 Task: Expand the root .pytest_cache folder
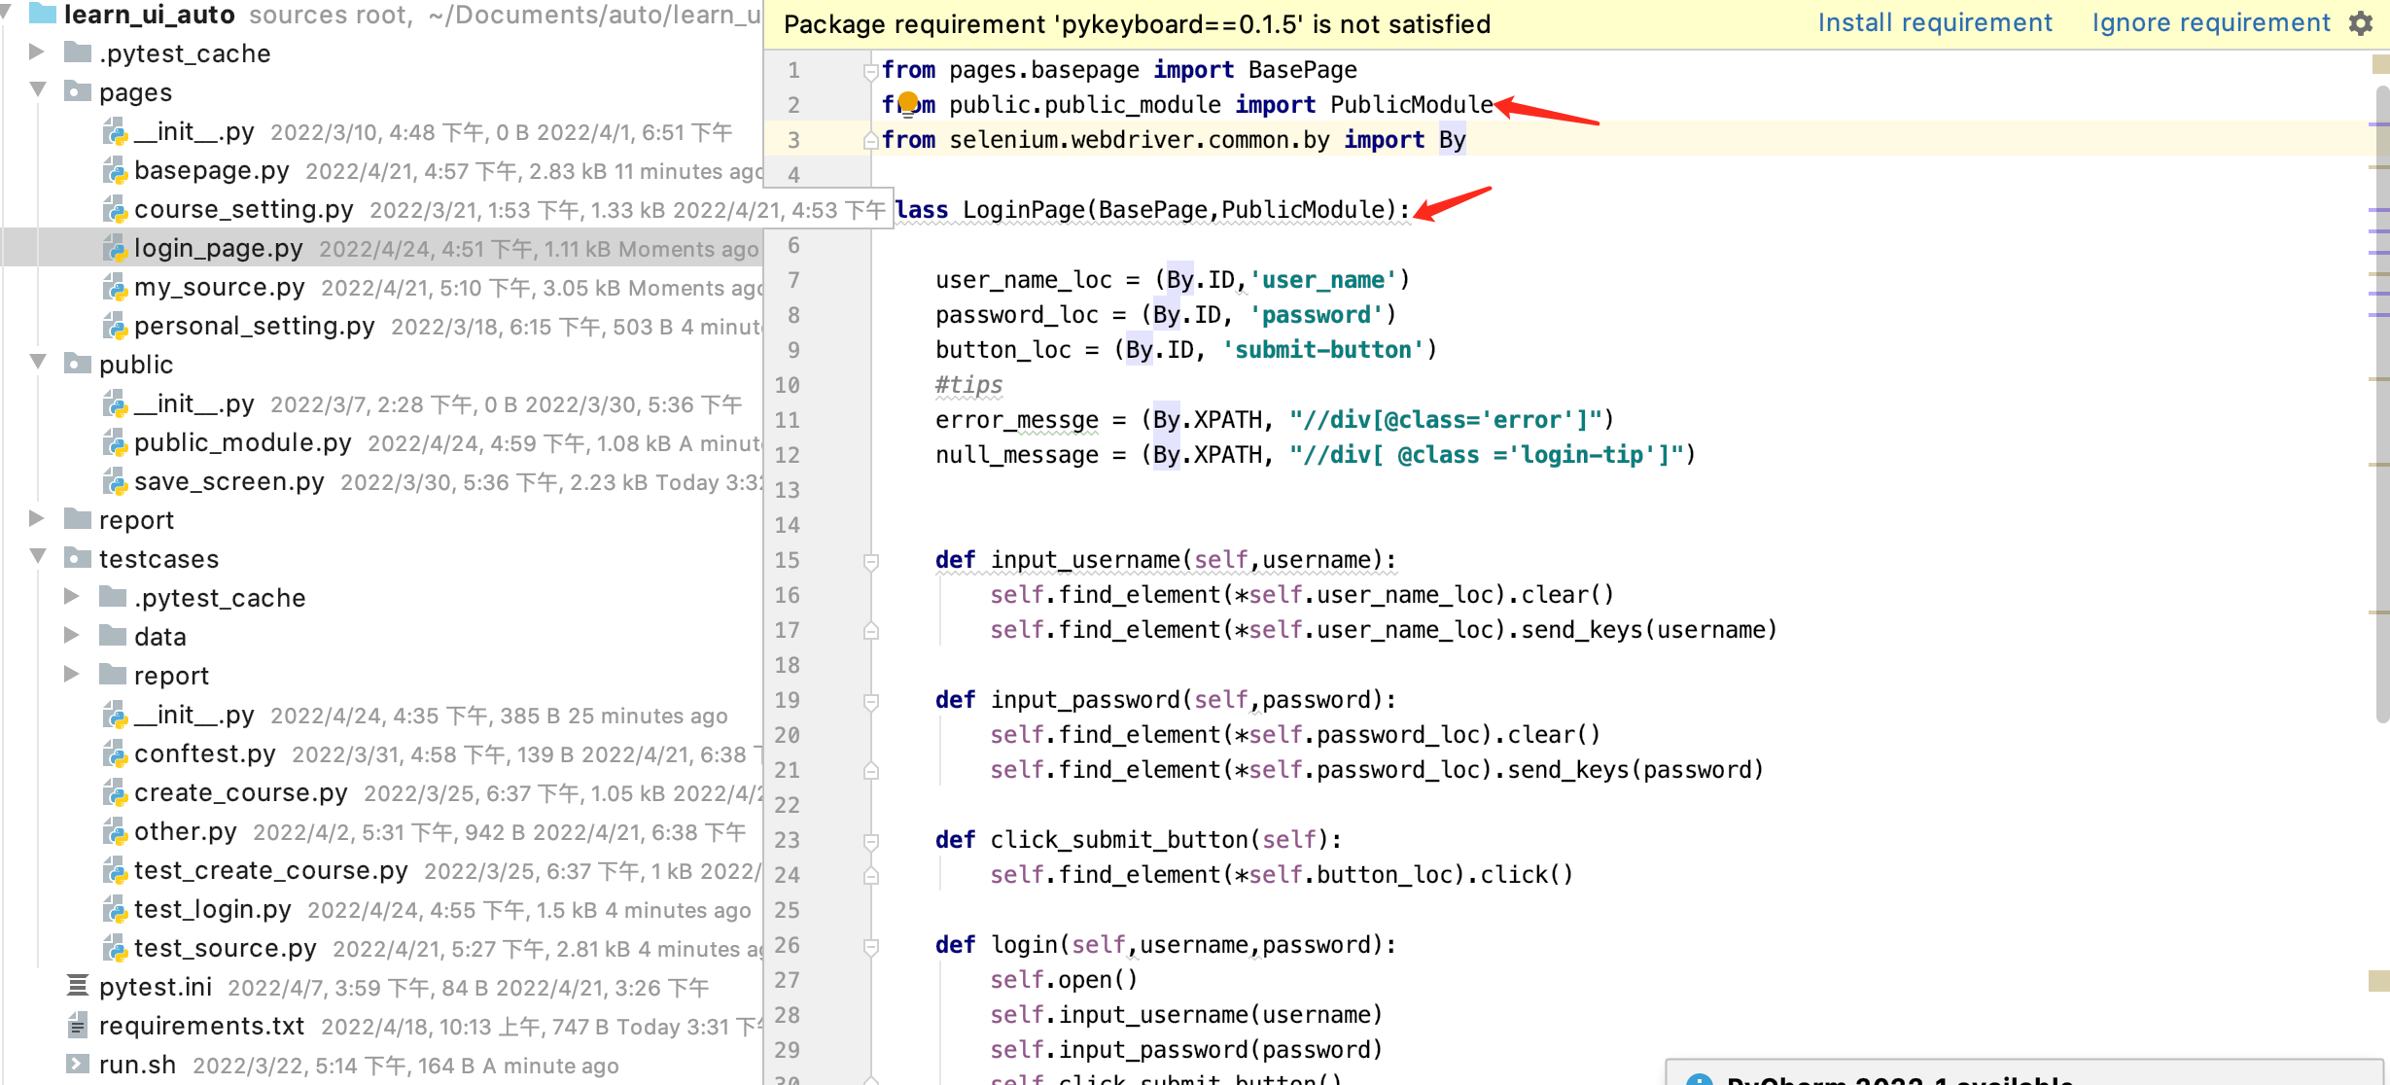tap(37, 52)
